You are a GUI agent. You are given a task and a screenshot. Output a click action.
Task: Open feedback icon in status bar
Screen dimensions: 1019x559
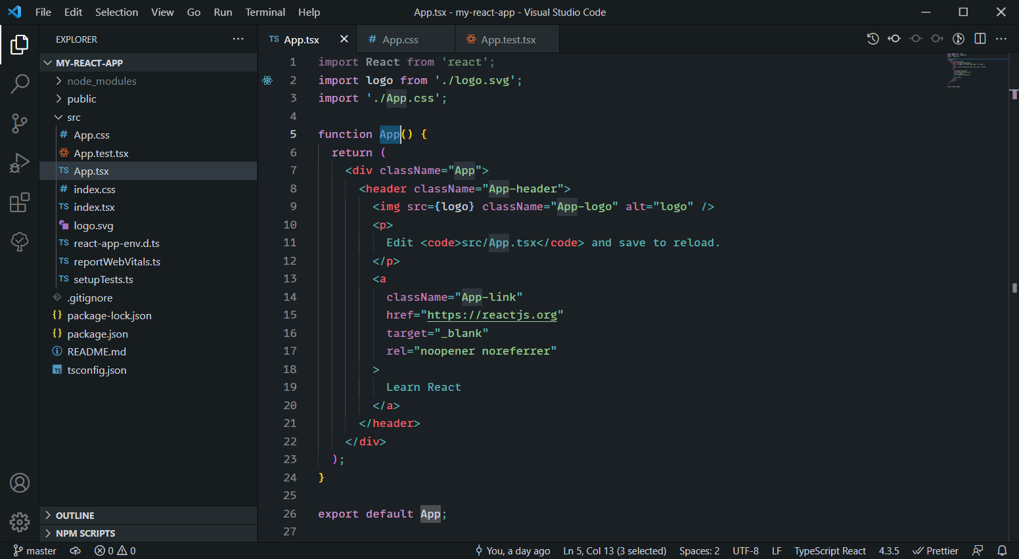click(x=978, y=551)
